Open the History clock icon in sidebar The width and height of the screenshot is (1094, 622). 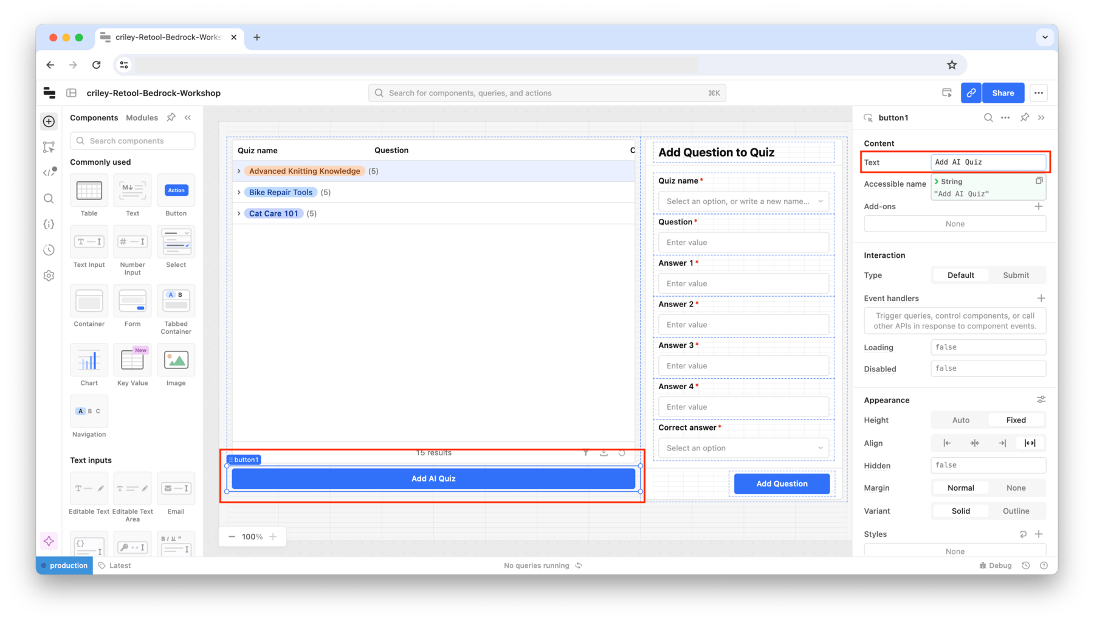(49, 250)
